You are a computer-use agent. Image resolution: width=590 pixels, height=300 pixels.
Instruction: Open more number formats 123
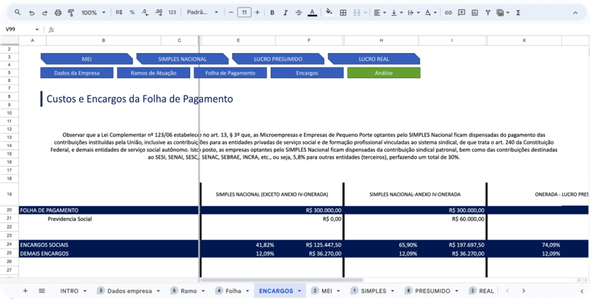click(x=172, y=13)
